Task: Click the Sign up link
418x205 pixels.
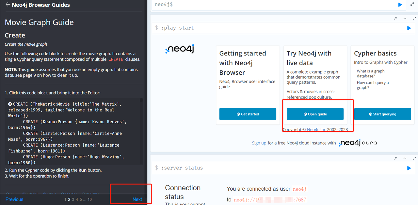Action: tap(259, 143)
